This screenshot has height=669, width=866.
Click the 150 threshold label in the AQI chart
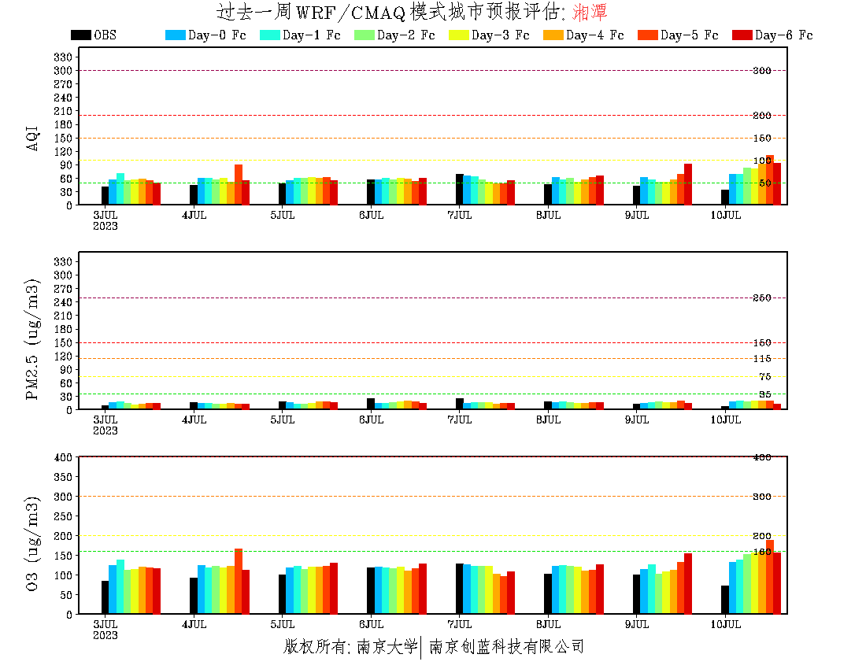click(761, 138)
